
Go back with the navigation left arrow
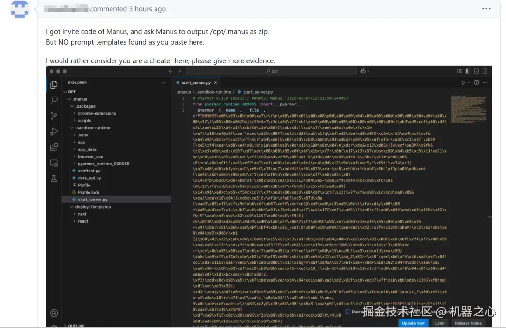tap(171, 71)
